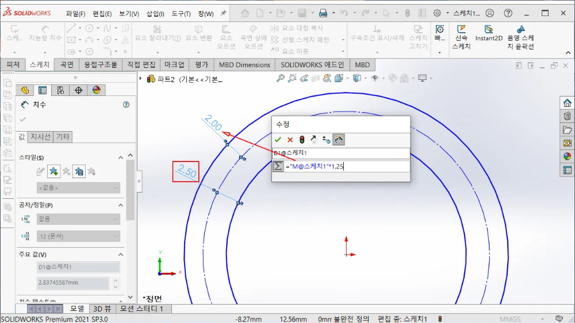The width and height of the screenshot is (575, 323).
Task: Open the Appearances color ball in the task pane
Action: tap(567, 156)
